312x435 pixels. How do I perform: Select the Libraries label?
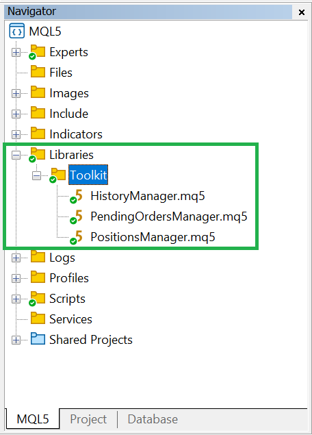(71, 155)
